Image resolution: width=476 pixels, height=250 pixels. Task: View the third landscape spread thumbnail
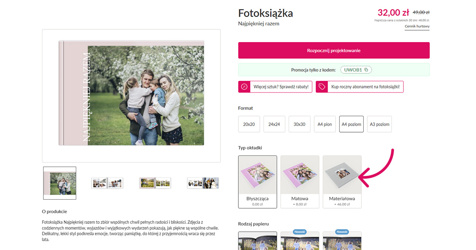click(x=155, y=183)
